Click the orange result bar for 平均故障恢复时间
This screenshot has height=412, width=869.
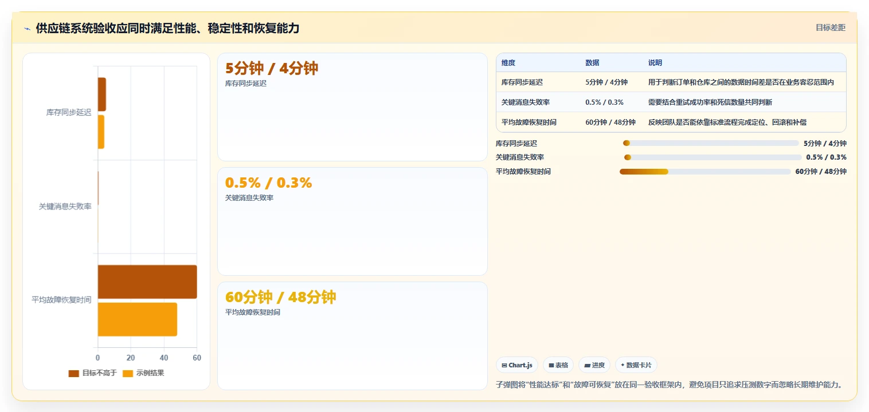point(138,319)
